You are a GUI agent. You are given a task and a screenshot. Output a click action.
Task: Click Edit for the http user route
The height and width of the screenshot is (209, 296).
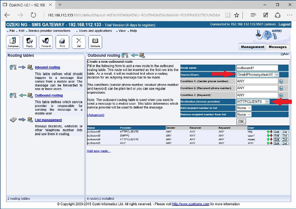tap(277, 132)
